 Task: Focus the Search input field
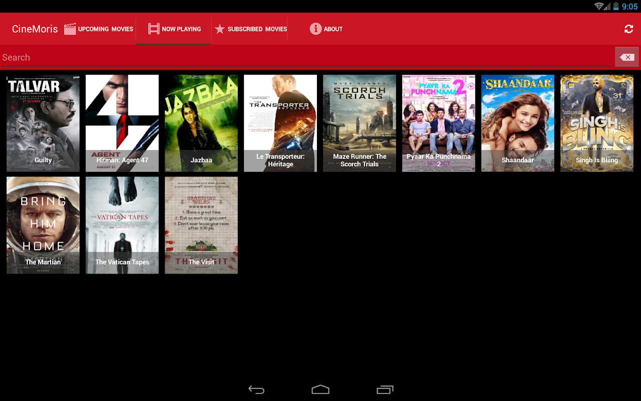[305, 57]
